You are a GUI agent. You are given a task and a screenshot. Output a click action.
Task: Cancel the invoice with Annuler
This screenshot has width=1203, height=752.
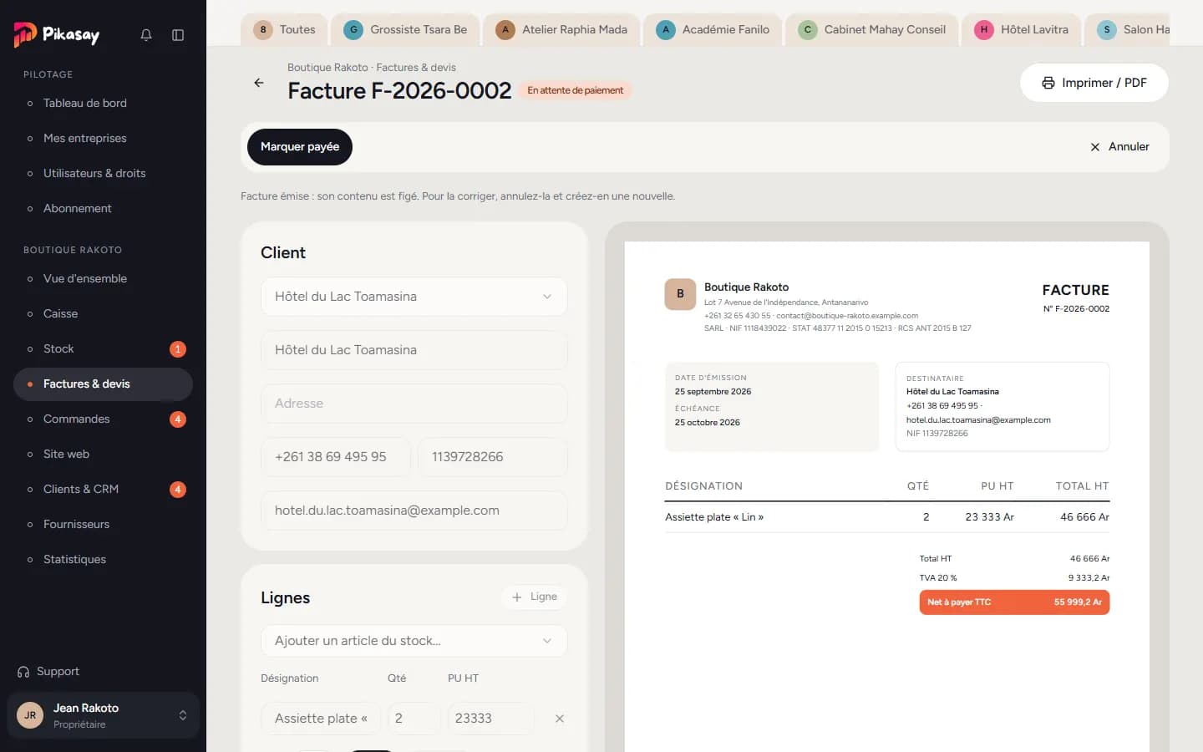pos(1119,147)
